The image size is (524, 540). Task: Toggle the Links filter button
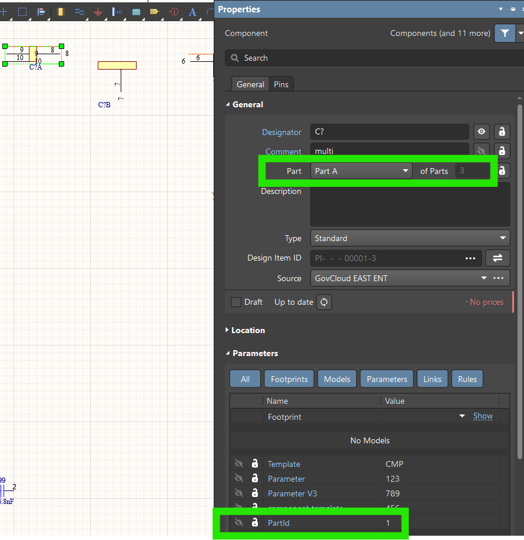pos(432,379)
